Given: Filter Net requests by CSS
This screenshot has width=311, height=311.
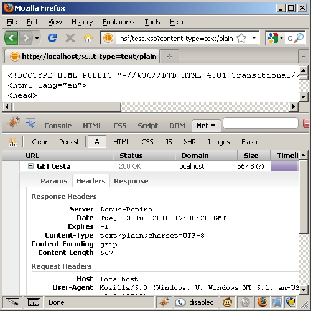Looking at the screenshot, I should 147,142.
